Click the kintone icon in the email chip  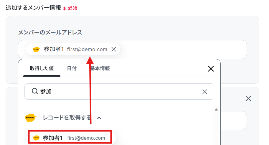(36, 50)
